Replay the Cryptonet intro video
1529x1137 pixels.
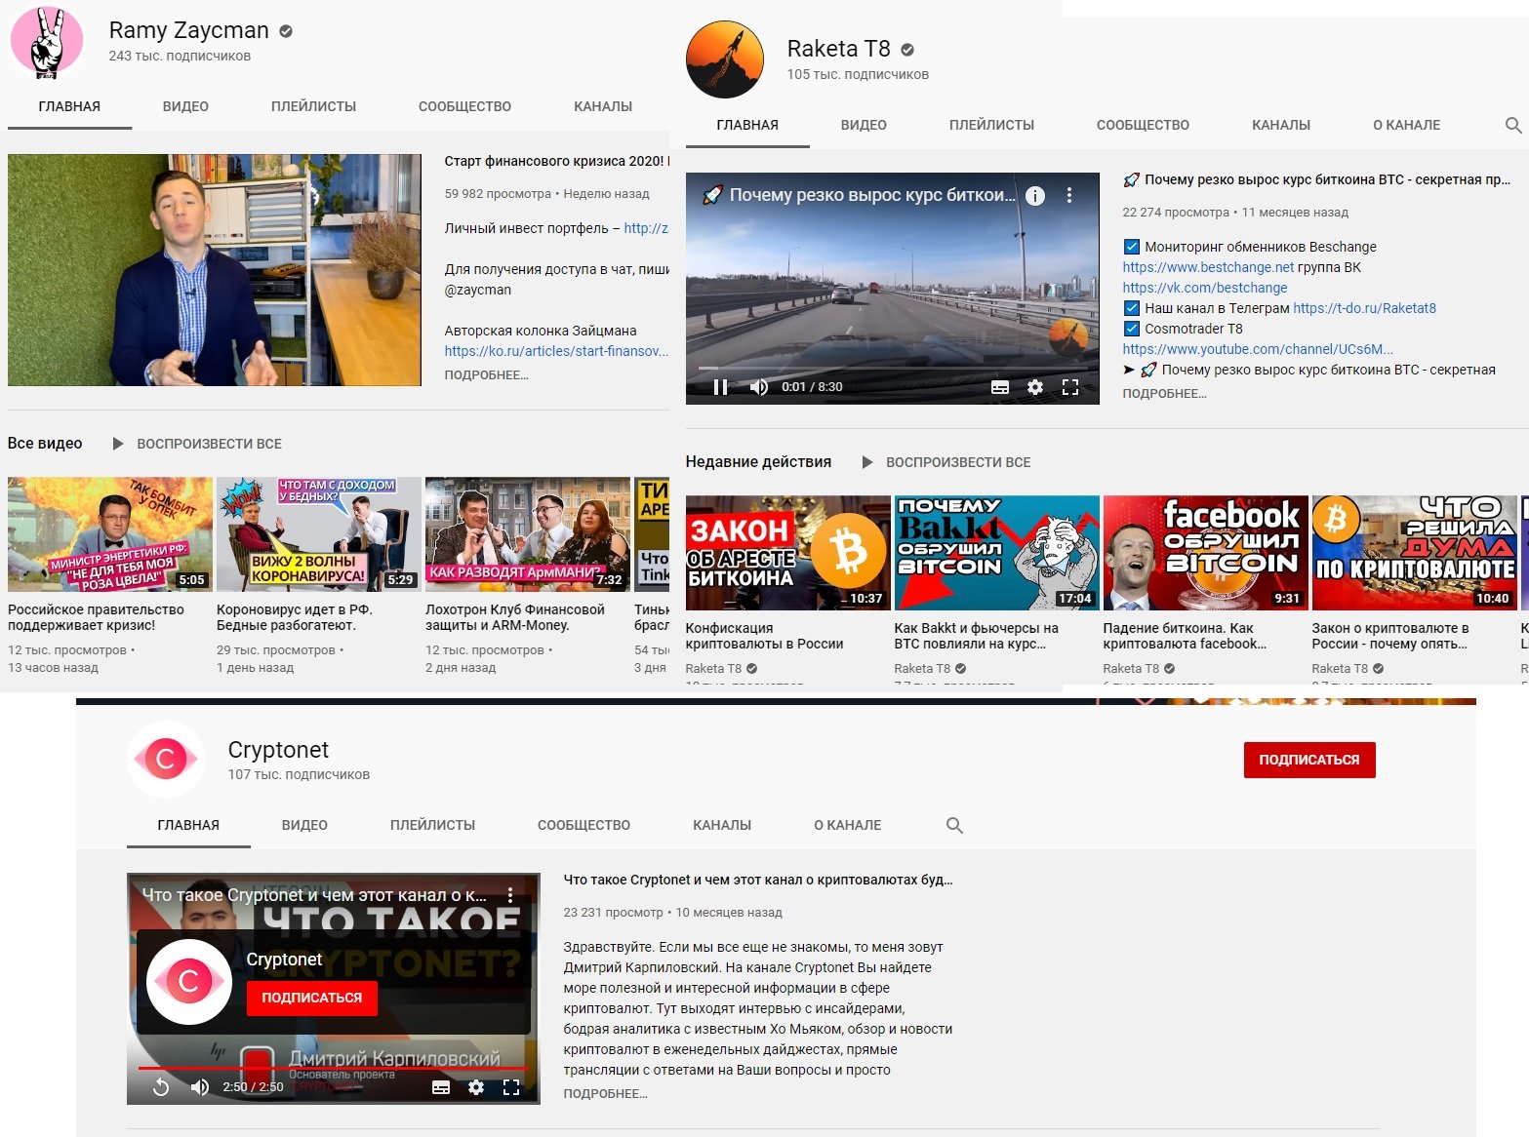point(162,1087)
